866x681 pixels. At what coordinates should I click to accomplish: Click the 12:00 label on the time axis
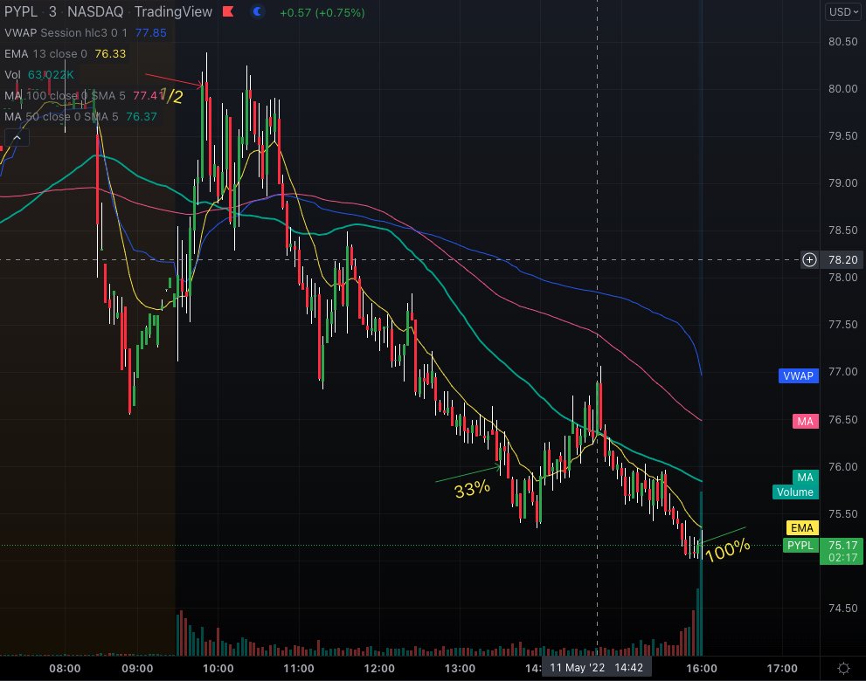coord(379,668)
